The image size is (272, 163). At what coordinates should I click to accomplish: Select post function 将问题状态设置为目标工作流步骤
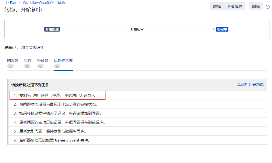(58, 104)
